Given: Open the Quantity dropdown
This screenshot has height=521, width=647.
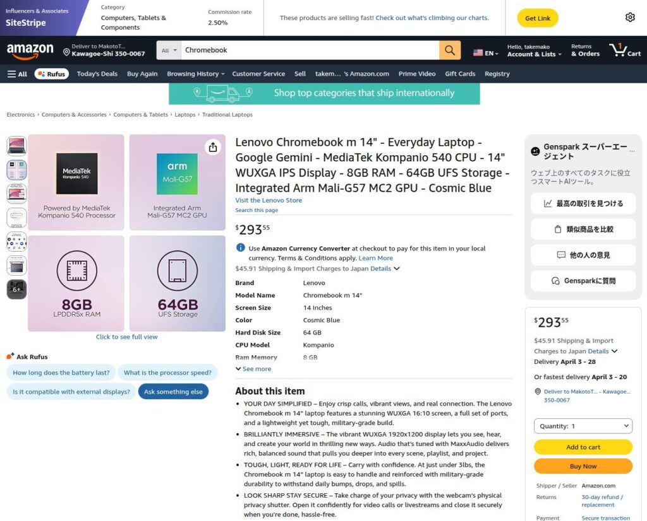Looking at the screenshot, I should [x=583, y=426].
